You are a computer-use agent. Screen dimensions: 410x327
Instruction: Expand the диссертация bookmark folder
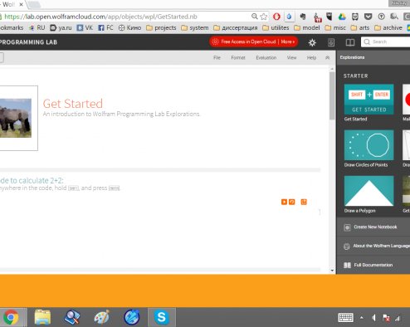point(236,27)
